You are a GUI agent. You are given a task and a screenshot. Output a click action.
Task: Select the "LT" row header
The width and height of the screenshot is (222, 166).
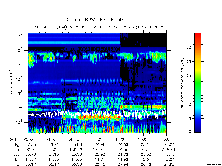click(x=17, y=160)
